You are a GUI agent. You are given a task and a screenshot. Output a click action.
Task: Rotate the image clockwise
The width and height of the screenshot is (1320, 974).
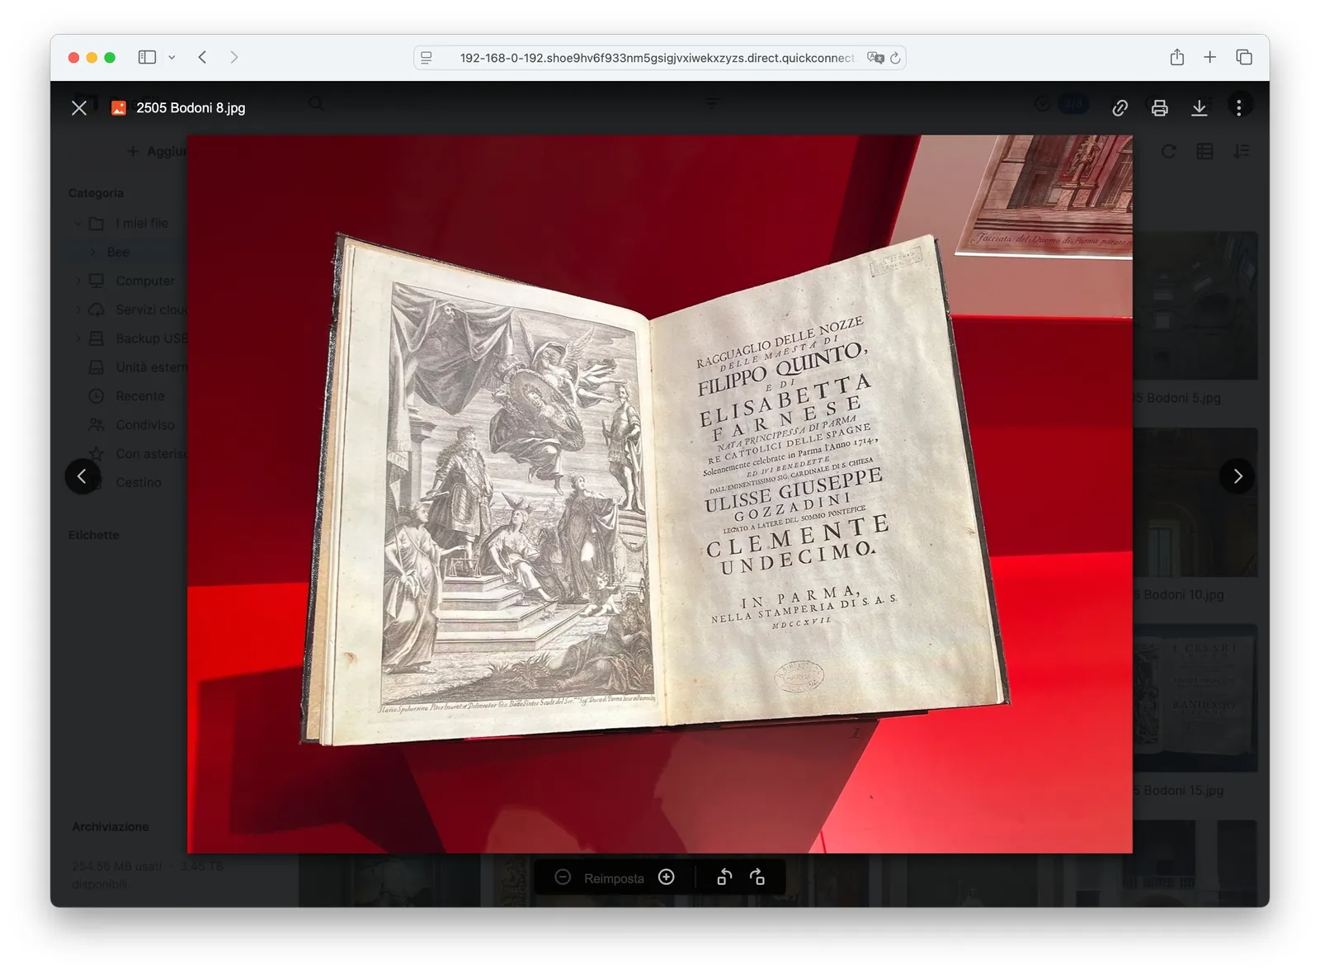coord(757,877)
